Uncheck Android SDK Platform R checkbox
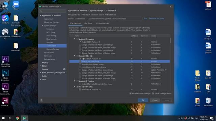Viewport: 216px width, 121px height. click(x=80, y=42)
